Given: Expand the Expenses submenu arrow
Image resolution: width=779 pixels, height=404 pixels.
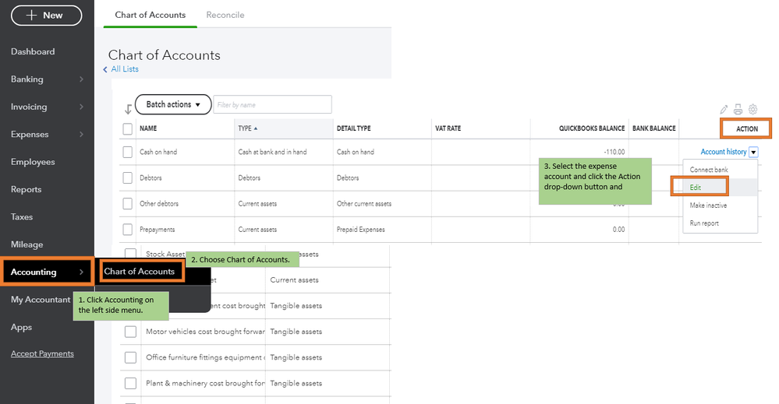Looking at the screenshot, I should coord(81,135).
